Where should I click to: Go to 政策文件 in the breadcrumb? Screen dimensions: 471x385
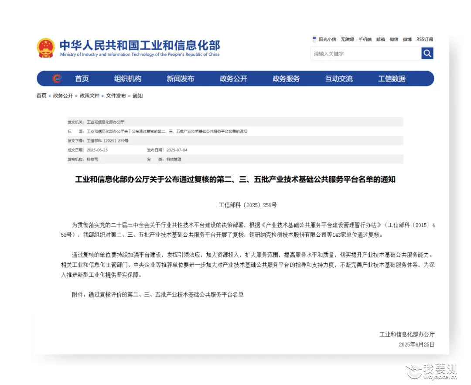click(x=89, y=95)
